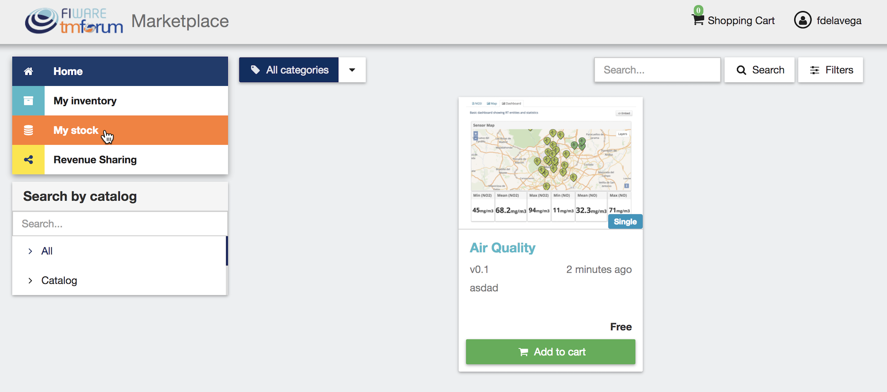Open the categories dropdown caret
The height and width of the screenshot is (392, 887).
352,70
